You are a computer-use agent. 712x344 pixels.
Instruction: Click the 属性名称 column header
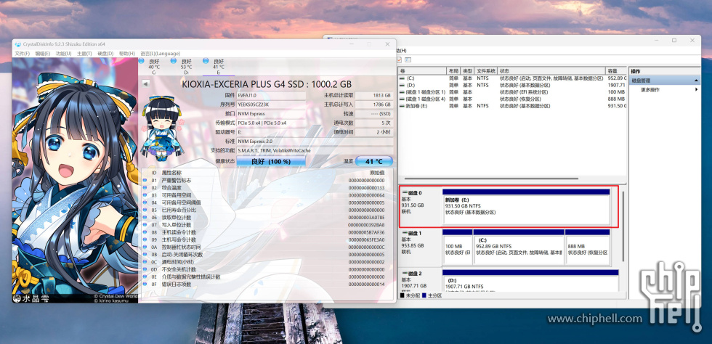[x=171, y=173]
